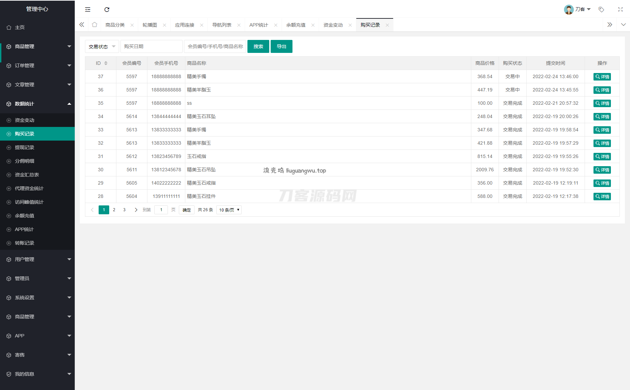
Task: Close the 轮播图 tab
Action: [x=164, y=25]
